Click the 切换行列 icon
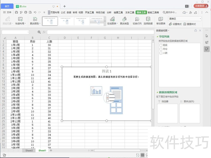 coord(137,21)
